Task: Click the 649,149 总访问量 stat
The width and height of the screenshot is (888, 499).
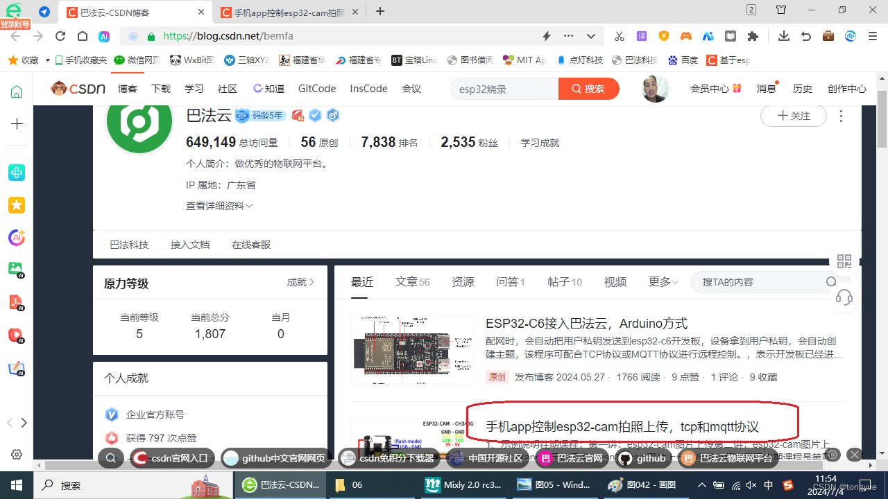Action: coord(232,142)
